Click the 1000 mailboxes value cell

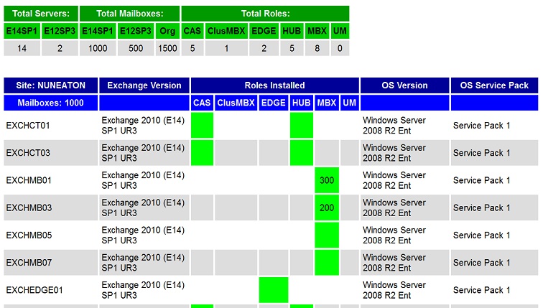[x=98, y=48]
